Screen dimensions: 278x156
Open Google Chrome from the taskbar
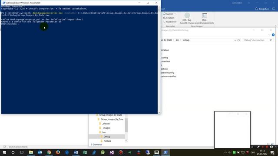pyautogui.click(x=49, y=152)
